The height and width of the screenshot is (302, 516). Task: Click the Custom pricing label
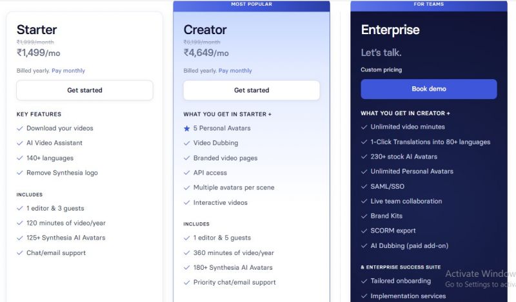click(x=381, y=70)
